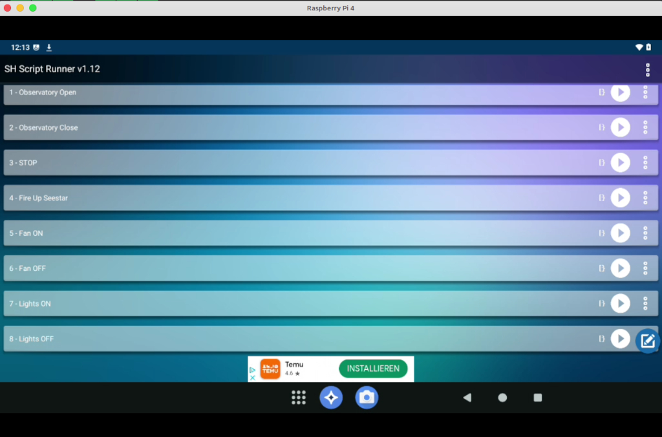Open three-dot menu for STOP script
Viewport: 662px width, 437px height.
[x=645, y=163]
